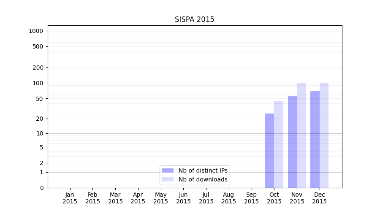Screen dimensions: 380x211
Task: Select the 'Nb of downloads' legend label
Action: click(x=203, y=179)
